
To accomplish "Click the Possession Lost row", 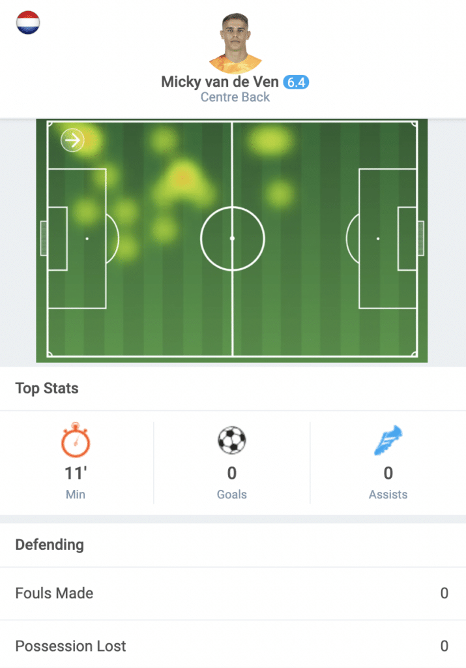I will pyautogui.click(x=233, y=646).
